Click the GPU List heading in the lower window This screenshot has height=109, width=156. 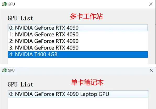tap(20, 85)
